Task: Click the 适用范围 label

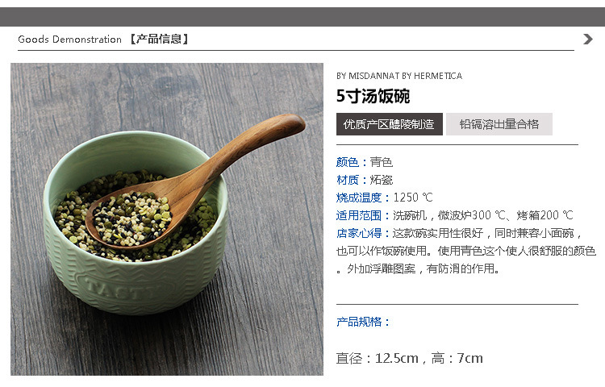Action: tap(358, 215)
